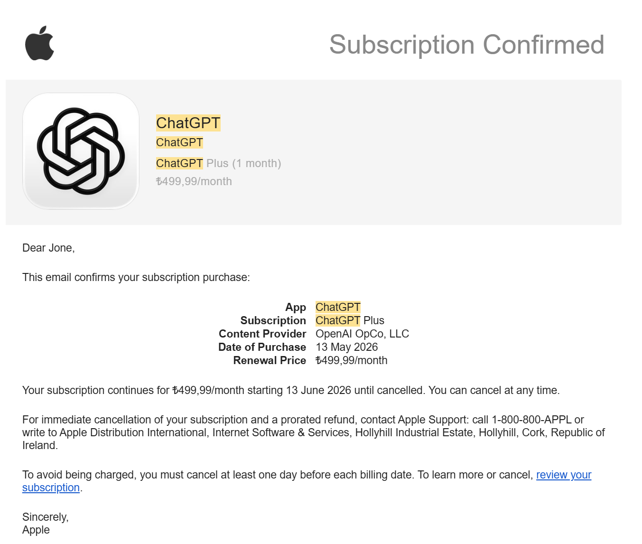Click the ChatGPT app icon
642x544 pixels.
[x=81, y=151]
